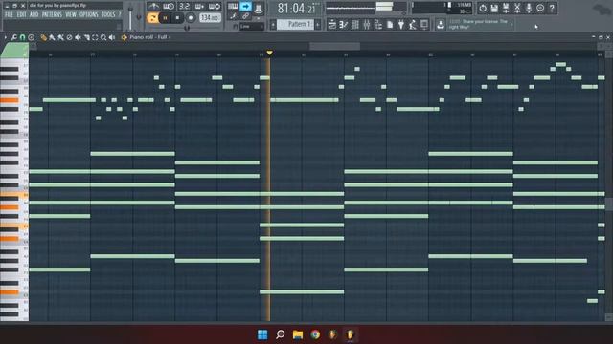Select the Playback speaker tool
The image size is (613, 344).
tap(112, 37)
